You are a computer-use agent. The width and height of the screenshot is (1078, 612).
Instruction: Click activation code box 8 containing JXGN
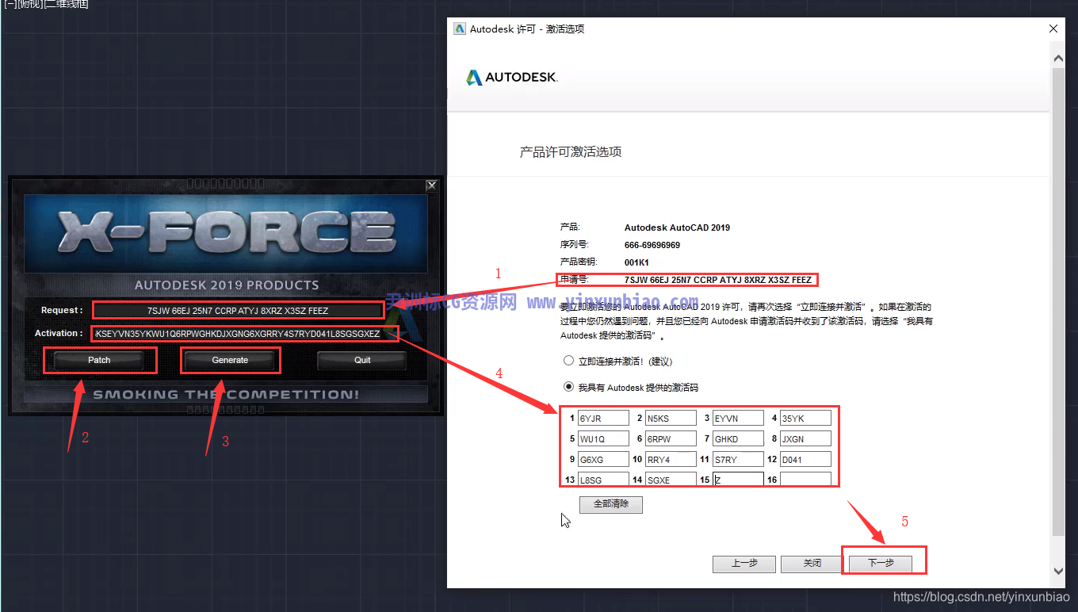click(805, 438)
